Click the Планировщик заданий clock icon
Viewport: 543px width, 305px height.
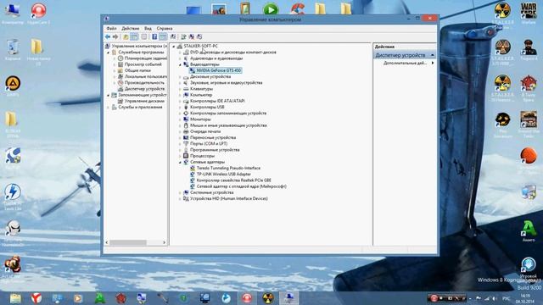click(120, 58)
